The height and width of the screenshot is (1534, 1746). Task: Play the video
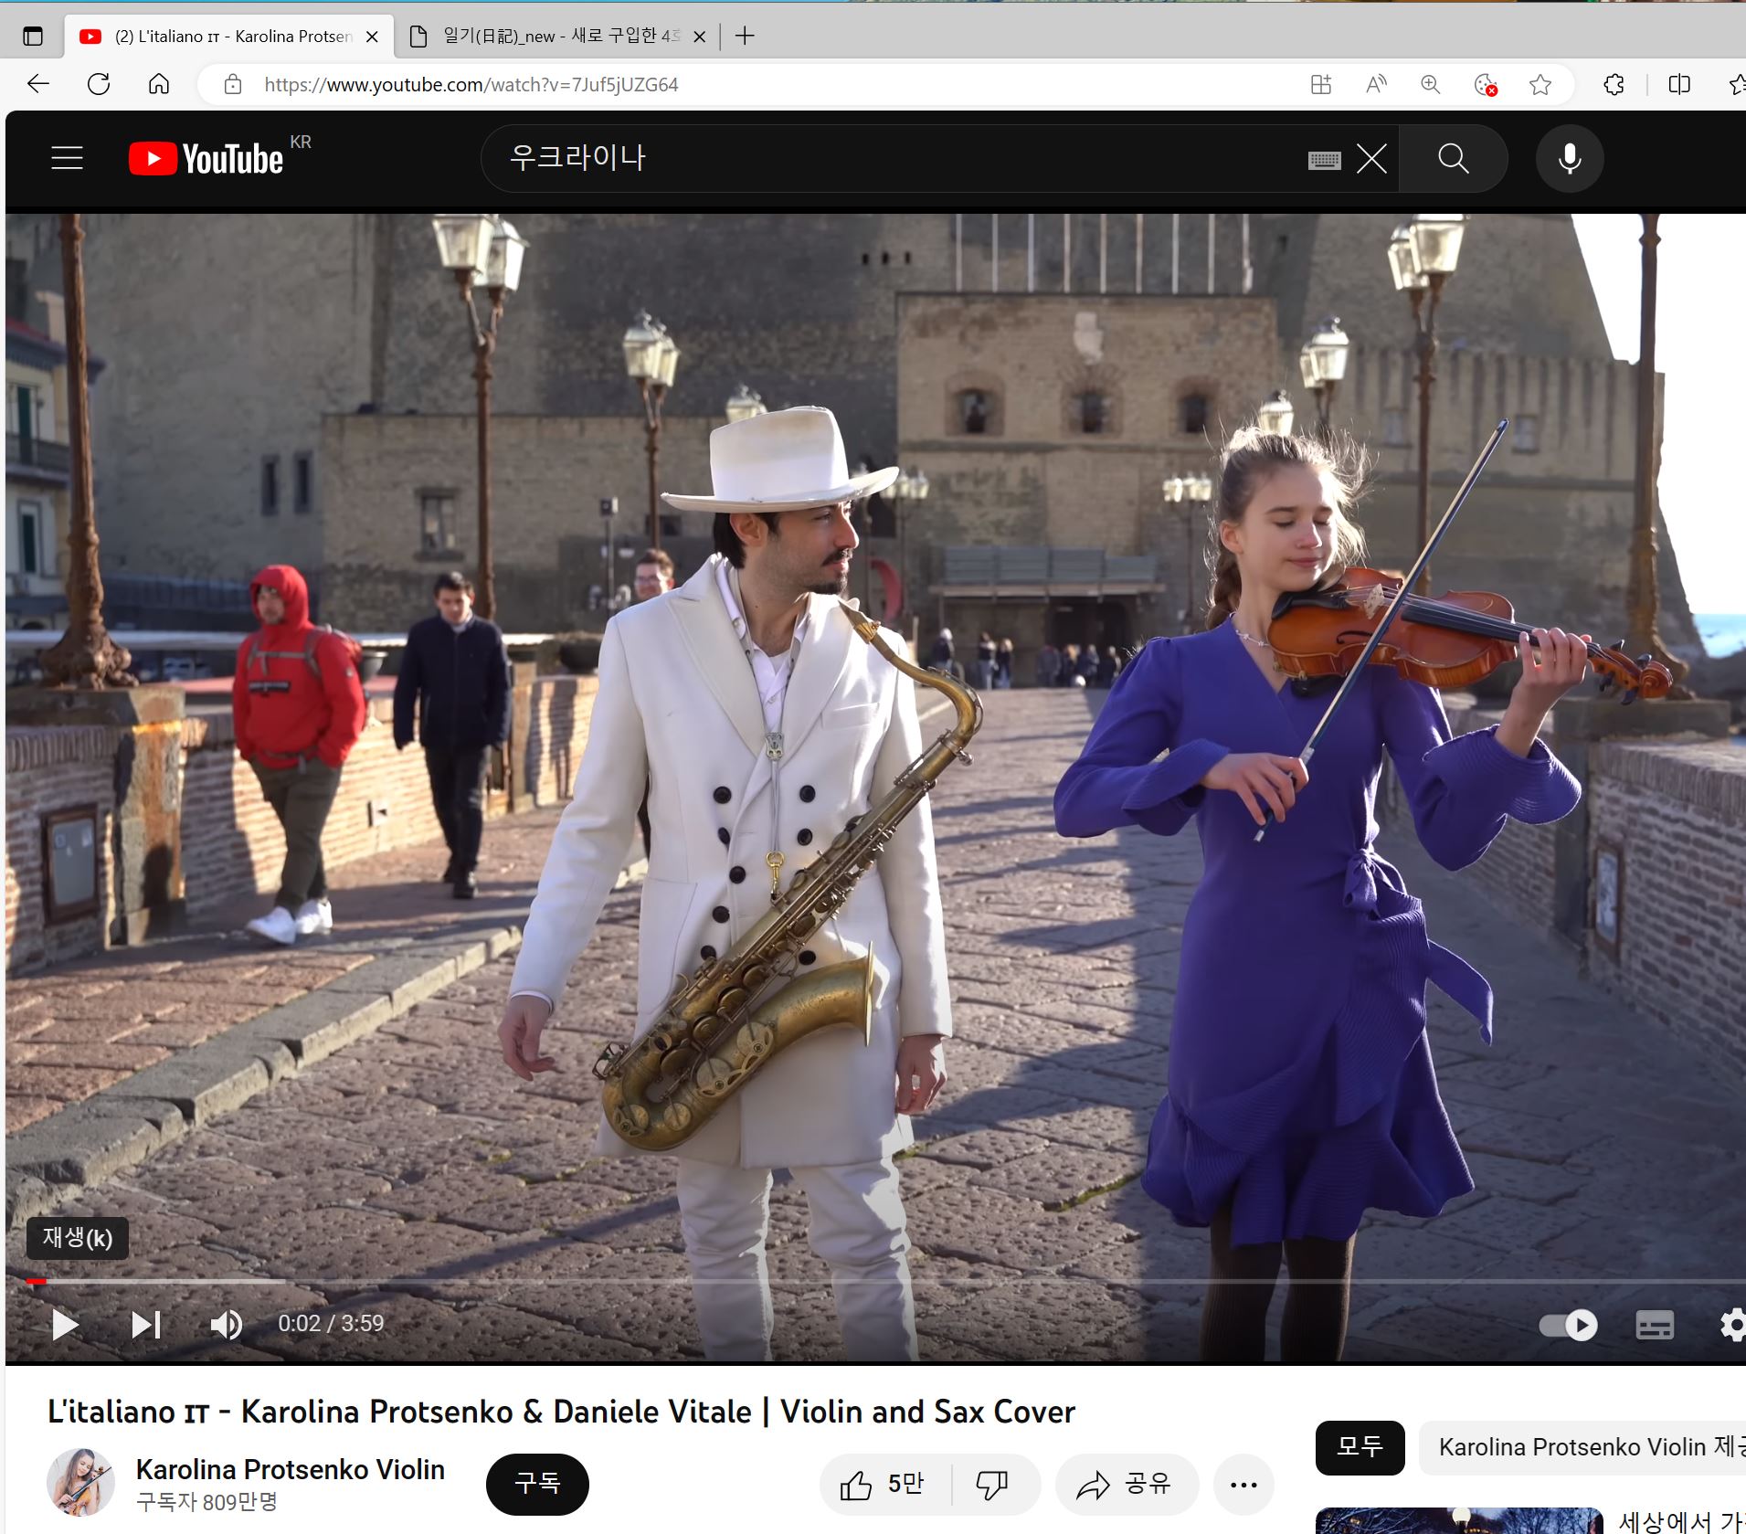point(64,1324)
